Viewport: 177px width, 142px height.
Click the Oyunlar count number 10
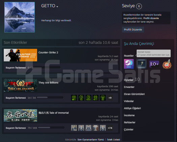pos(137,79)
